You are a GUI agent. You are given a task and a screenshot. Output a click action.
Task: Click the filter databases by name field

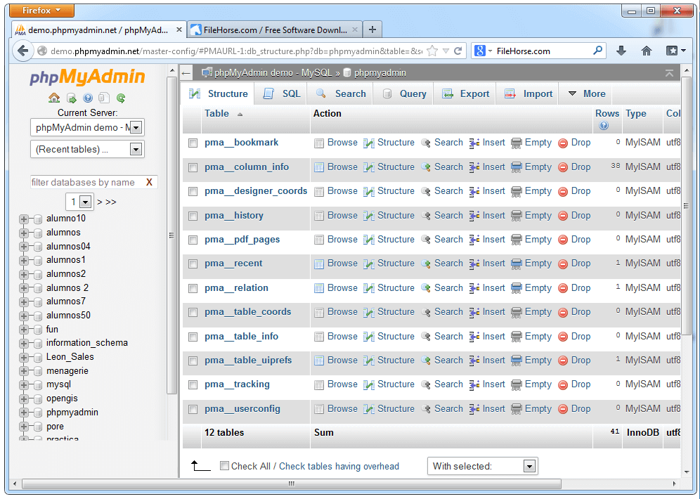coord(85,182)
